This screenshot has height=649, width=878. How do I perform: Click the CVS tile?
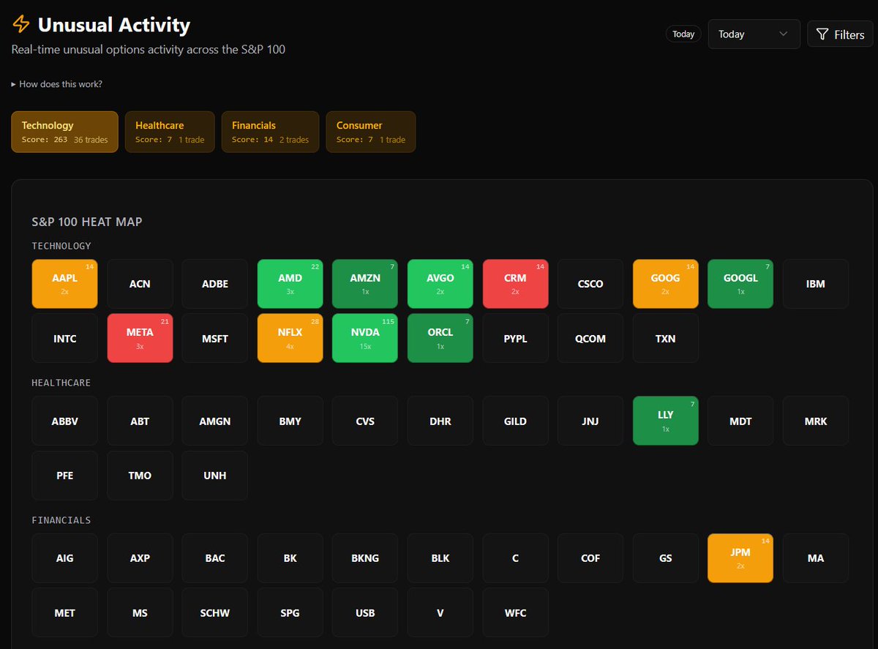(x=365, y=421)
